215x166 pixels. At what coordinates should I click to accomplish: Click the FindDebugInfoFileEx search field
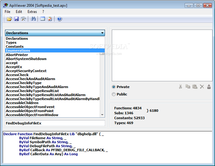pyautogui.click(x=55, y=123)
